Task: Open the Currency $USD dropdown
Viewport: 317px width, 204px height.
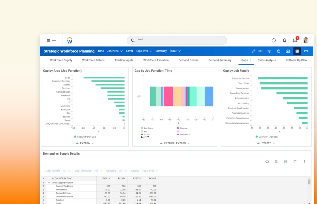Action: 175,51
